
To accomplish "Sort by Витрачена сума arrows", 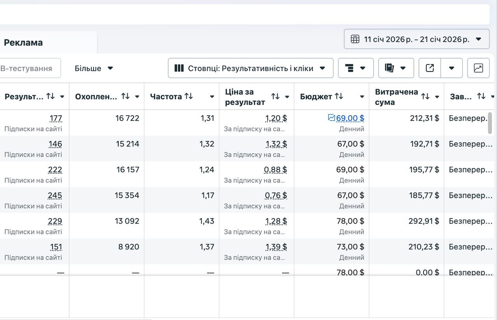I will click(426, 96).
